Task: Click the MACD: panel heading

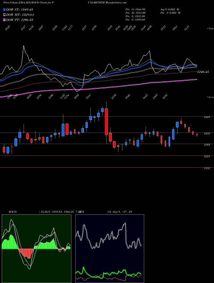Action: [13, 212]
